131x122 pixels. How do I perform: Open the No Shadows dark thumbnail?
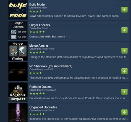click(18, 72)
